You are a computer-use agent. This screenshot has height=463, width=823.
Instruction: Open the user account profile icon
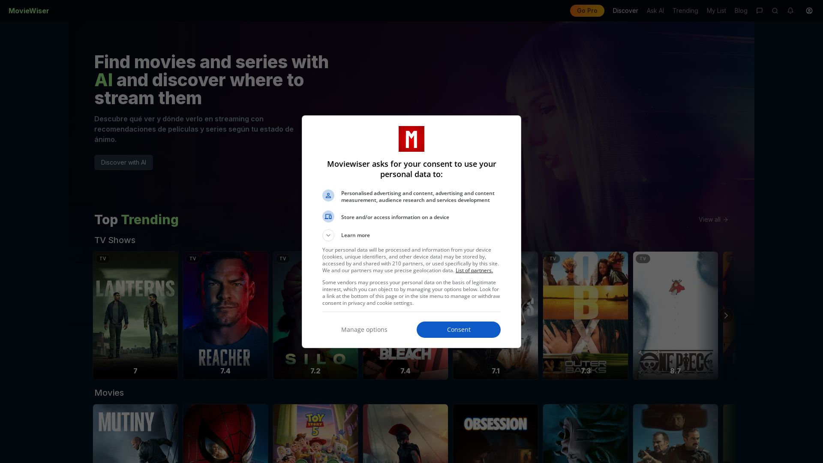click(809, 11)
